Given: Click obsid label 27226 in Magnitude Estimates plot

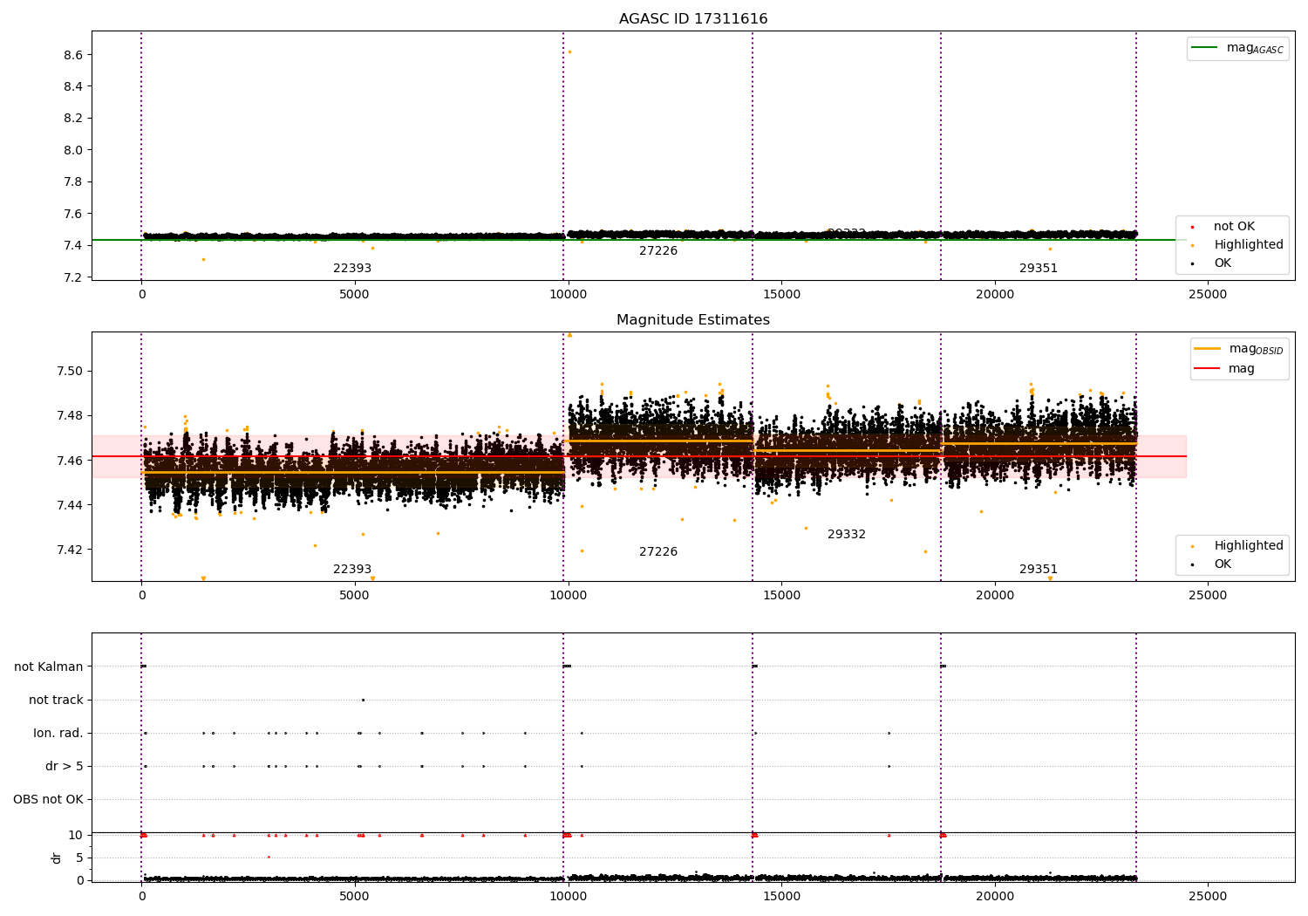Looking at the screenshot, I should 658,552.
